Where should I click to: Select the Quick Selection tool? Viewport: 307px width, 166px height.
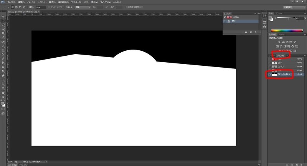[3, 29]
